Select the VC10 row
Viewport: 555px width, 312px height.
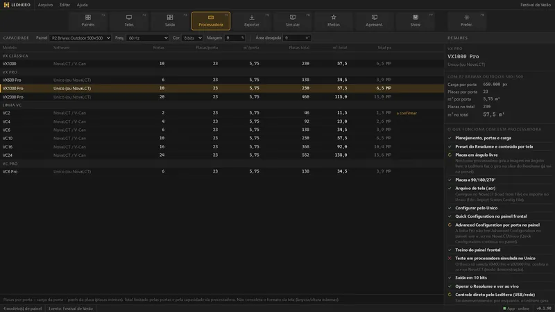[x=222, y=138]
